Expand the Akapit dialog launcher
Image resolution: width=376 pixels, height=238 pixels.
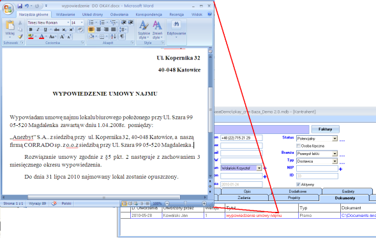coord(132,43)
